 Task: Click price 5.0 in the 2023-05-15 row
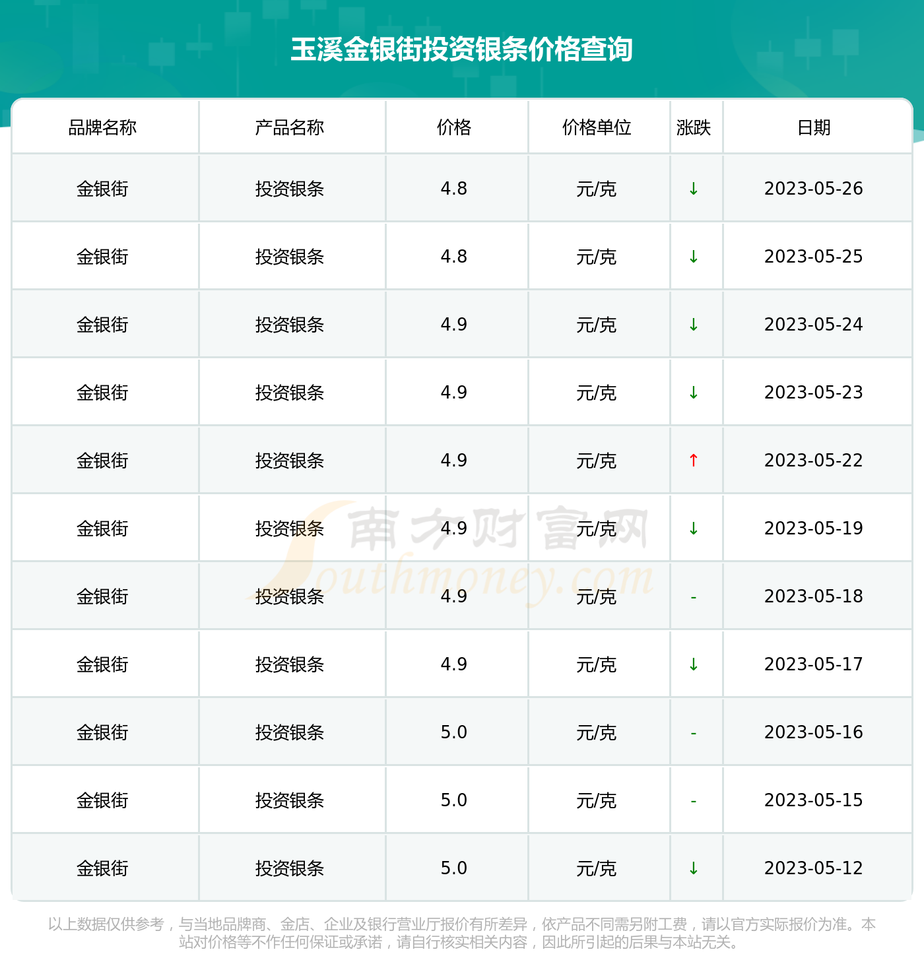[x=454, y=800]
